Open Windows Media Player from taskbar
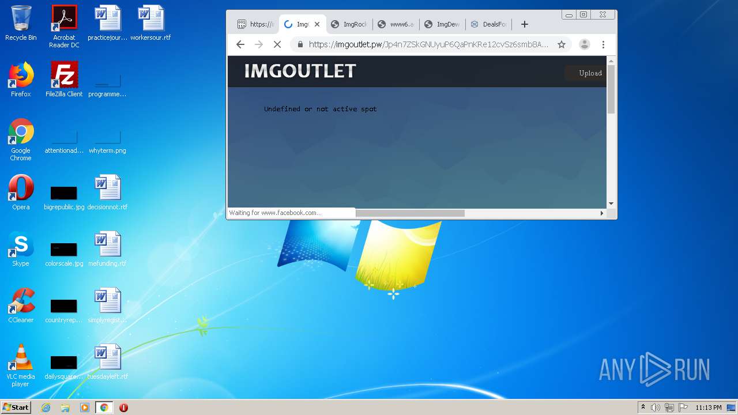 [x=85, y=408]
